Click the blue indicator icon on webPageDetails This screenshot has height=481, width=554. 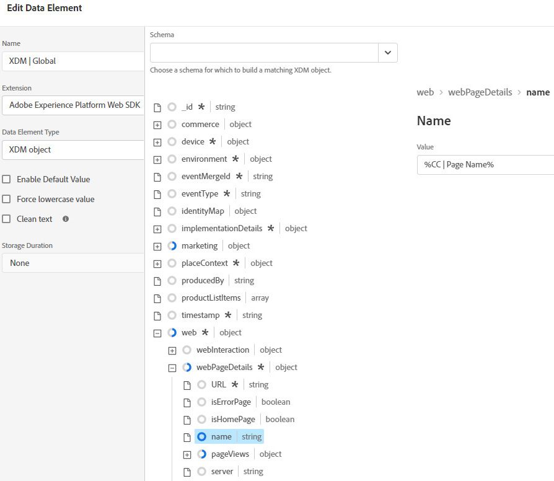pyautogui.click(x=187, y=367)
